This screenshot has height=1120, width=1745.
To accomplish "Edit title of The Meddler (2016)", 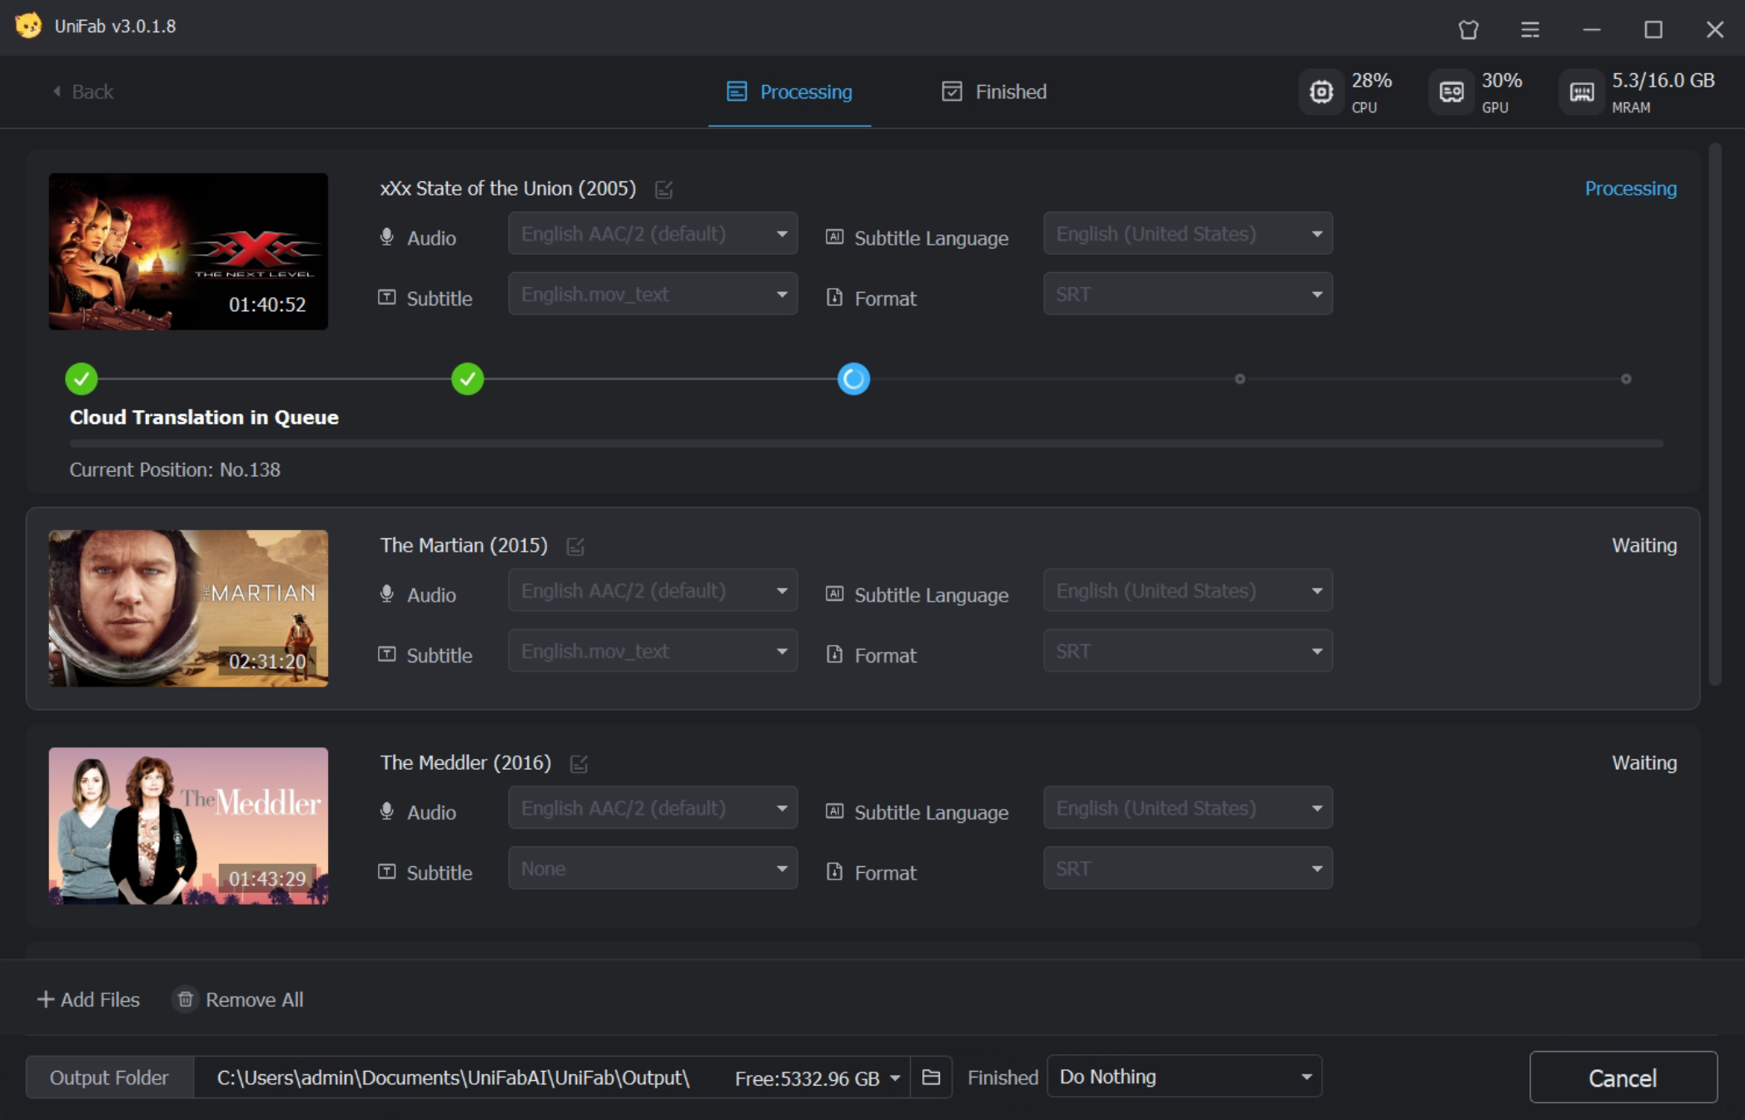I will pyautogui.click(x=579, y=764).
